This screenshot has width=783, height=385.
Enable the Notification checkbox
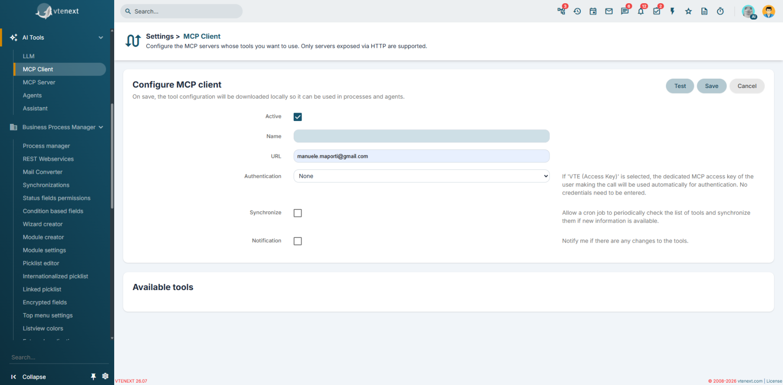(298, 241)
